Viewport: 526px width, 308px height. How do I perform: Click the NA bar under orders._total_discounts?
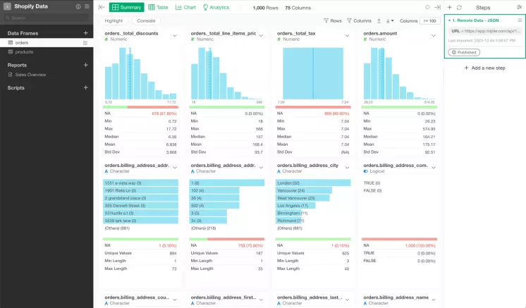click(x=140, y=107)
